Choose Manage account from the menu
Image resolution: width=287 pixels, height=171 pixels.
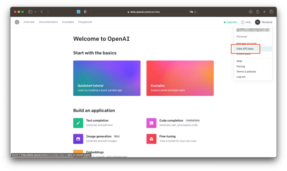246,43
